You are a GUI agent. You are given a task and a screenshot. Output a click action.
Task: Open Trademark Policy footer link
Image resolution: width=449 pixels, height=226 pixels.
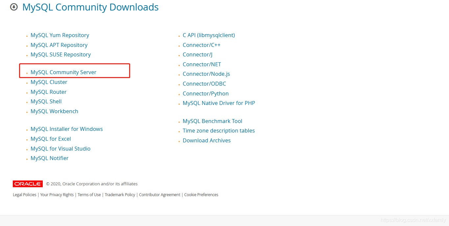[x=120, y=195]
